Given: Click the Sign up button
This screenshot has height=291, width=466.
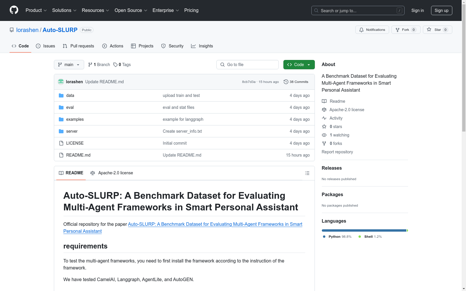Looking at the screenshot, I should point(442,10).
